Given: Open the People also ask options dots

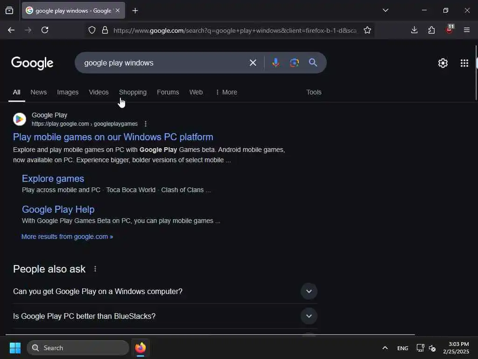Looking at the screenshot, I should click(x=95, y=269).
